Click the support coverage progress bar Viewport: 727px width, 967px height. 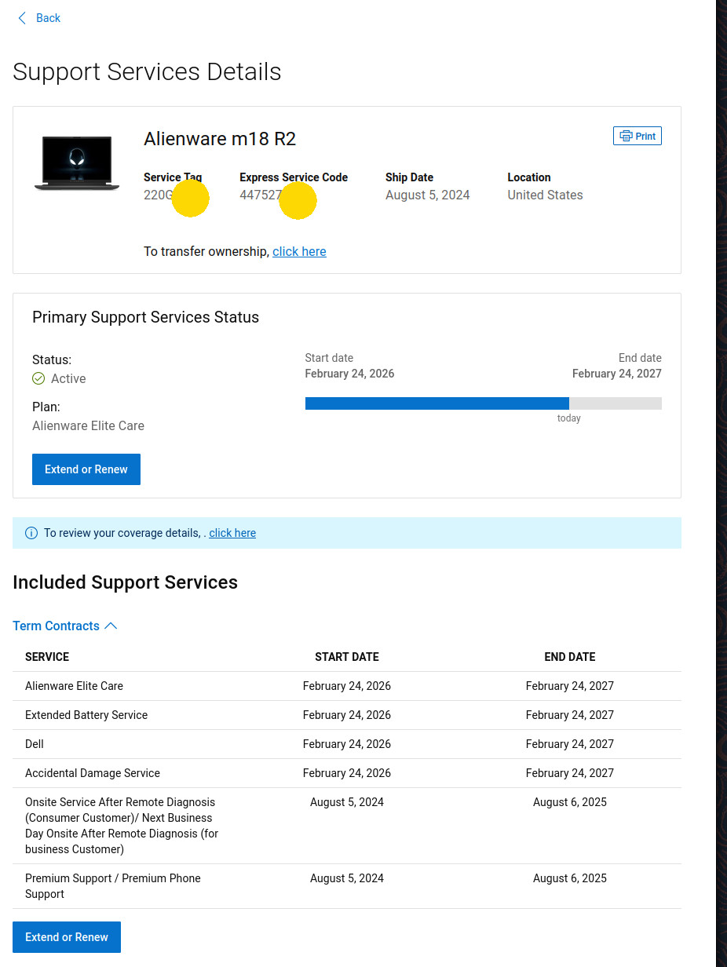[x=484, y=403]
